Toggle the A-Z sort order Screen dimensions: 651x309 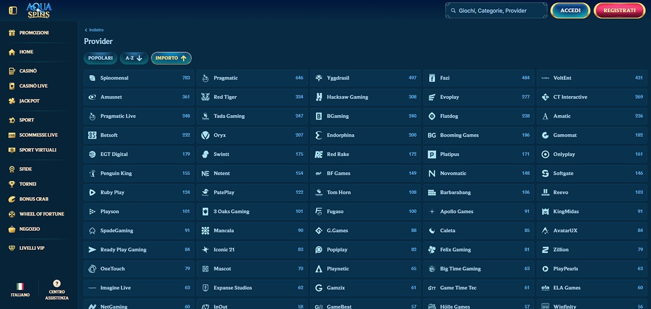click(x=134, y=58)
